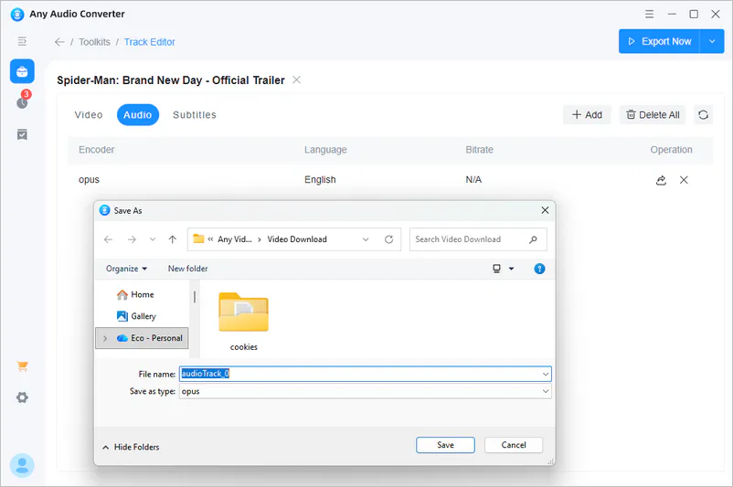Switch to the Subtitles tab
733x487 pixels.
coord(195,115)
